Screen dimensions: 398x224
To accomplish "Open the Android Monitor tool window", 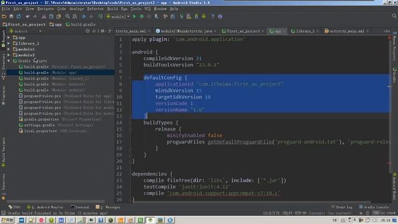I will click(x=45, y=207).
